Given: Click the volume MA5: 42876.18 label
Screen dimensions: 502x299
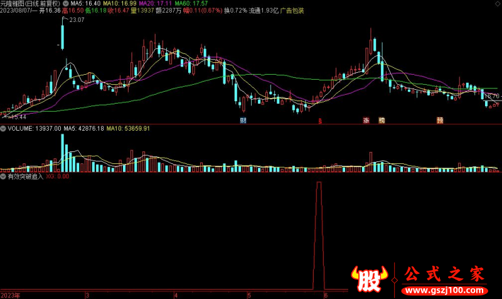Looking at the screenshot, I should pyautogui.click(x=84, y=129).
